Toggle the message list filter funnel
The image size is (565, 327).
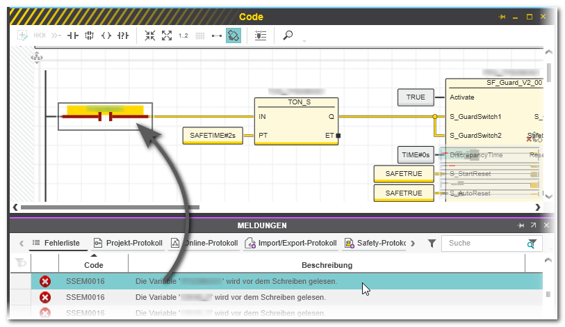click(x=432, y=244)
